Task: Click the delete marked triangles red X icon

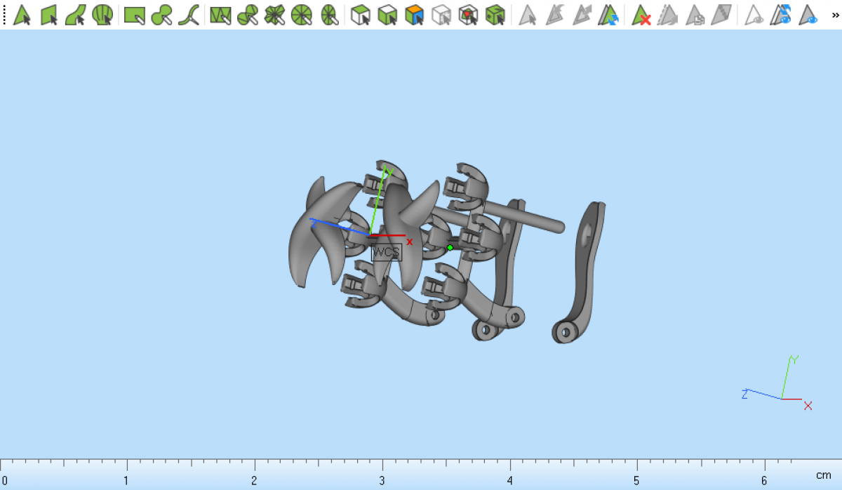Action: (641, 15)
